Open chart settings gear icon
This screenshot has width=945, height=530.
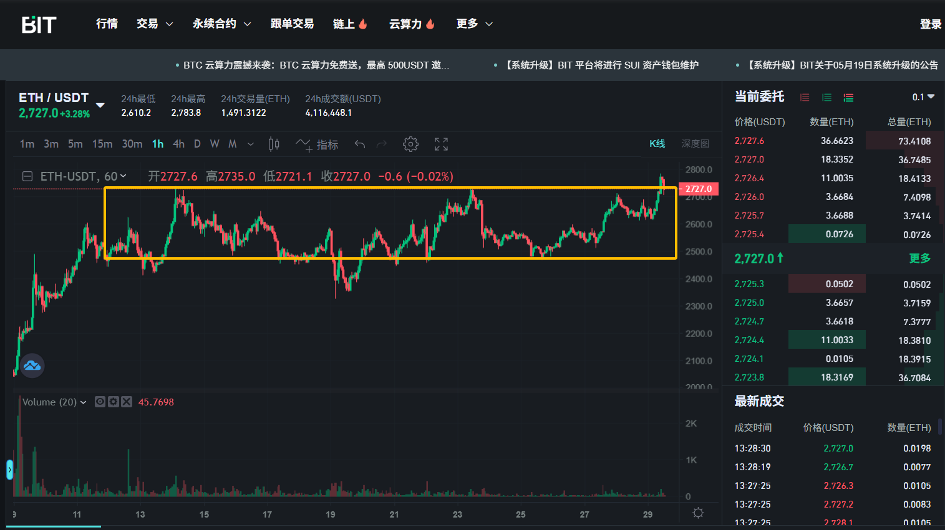coord(410,144)
